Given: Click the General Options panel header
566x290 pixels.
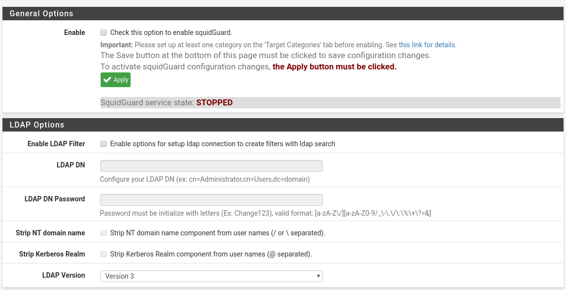Looking at the screenshot, I should pos(283,13).
